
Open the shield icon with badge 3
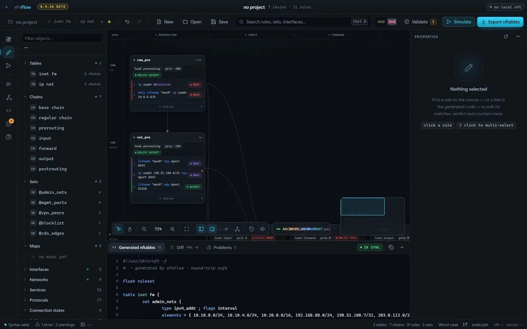8,124
